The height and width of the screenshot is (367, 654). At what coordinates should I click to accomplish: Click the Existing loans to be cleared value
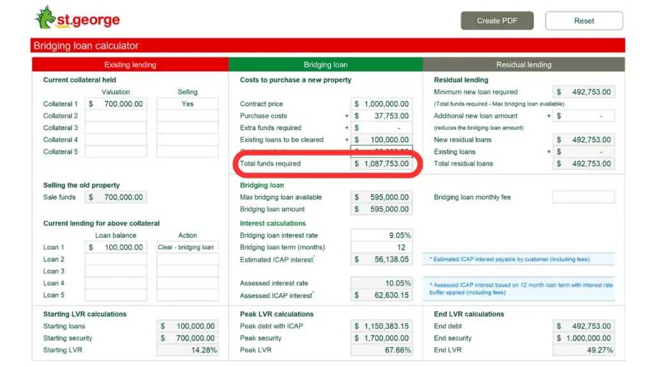pyautogui.click(x=382, y=140)
